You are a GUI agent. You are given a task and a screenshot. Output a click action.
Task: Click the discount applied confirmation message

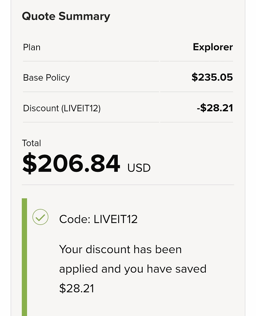tap(133, 269)
